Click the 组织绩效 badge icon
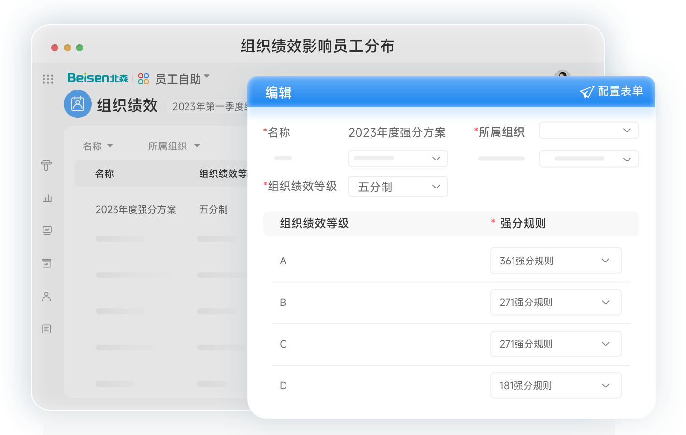 [x=78, y=104]
